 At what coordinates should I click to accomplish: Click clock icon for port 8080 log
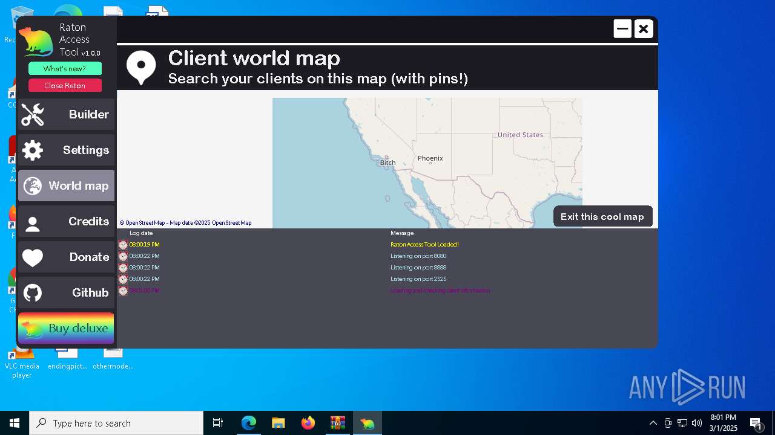(x=123, y=256)
